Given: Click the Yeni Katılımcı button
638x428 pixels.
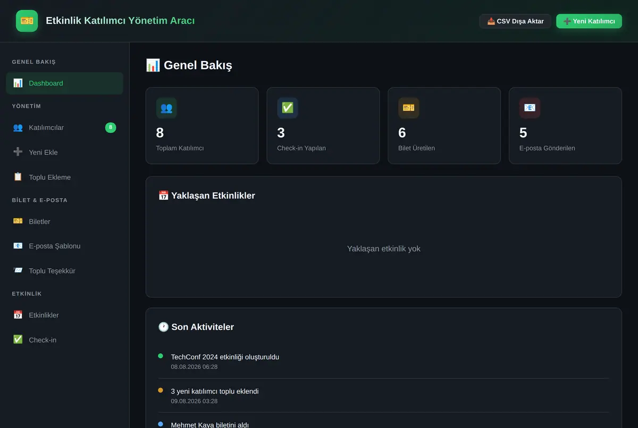Looking at the screenshot, I should click(589, 21).
